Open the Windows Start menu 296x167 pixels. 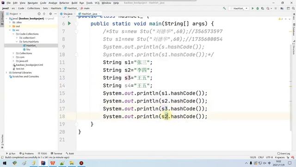click(5, 163)
